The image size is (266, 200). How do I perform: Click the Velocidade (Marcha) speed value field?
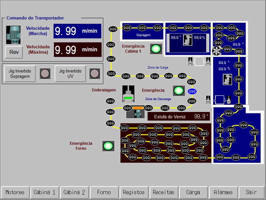tap(77, 31)
